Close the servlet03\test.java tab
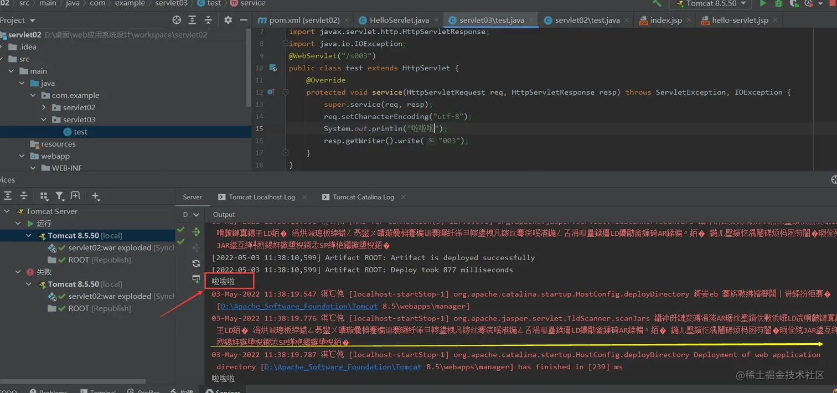Screen dimensions: 837x393 pyautogui.click(x=531, y=20)
